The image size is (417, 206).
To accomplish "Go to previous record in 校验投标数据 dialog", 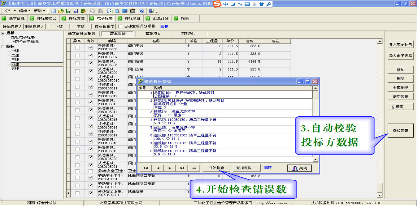I will [158, 168].
